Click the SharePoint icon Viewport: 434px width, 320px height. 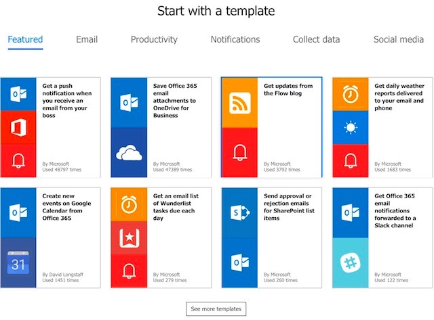coord(239,212)
